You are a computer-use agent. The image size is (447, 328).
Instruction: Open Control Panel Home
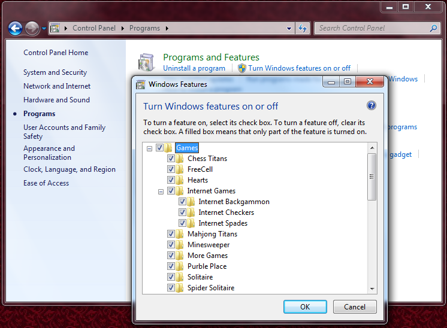coord(56,53)
